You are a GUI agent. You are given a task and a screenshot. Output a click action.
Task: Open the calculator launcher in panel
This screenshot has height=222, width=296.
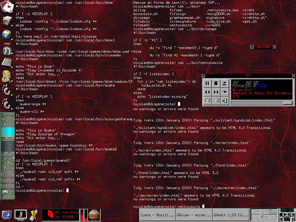pos(7,62)
